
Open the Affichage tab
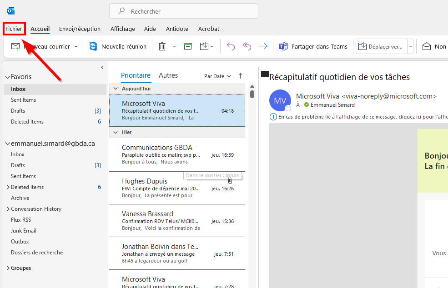[x=122, y=29]
